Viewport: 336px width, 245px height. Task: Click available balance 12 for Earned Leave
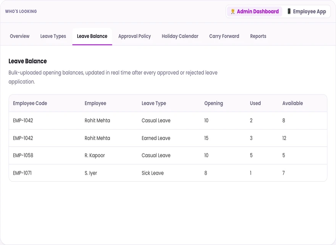tap(284, 138)
